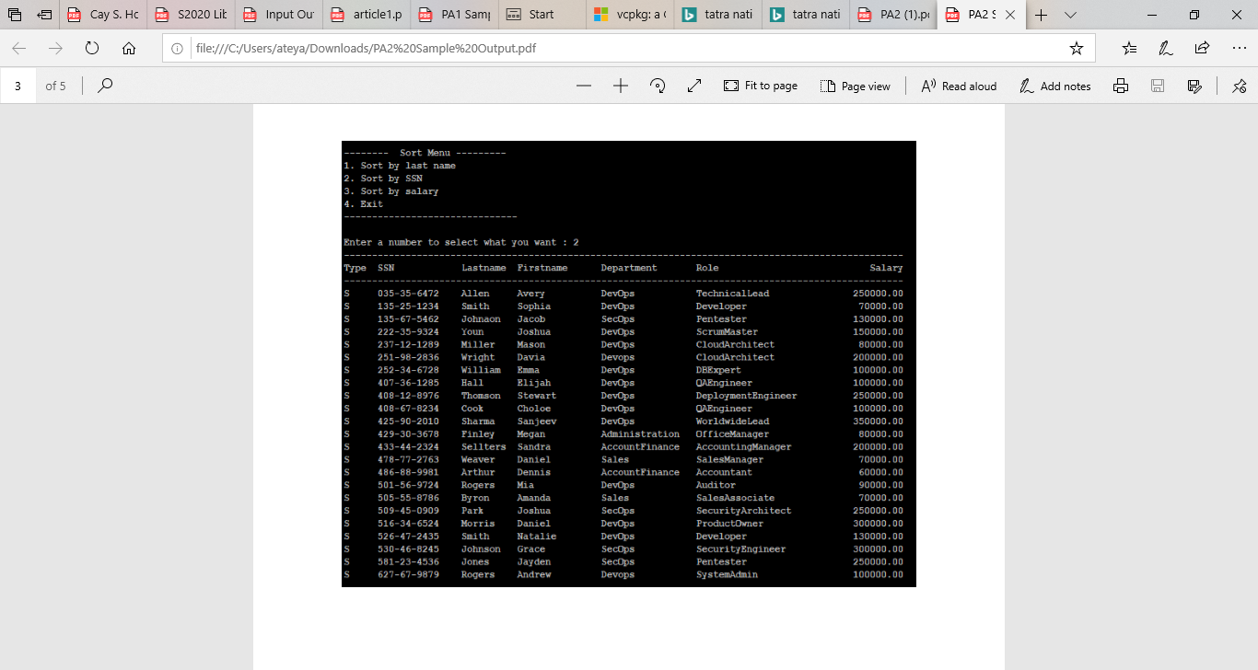This screenshot has width=1258, height=670.
Task: Share this page
Action: point(1202,49)
